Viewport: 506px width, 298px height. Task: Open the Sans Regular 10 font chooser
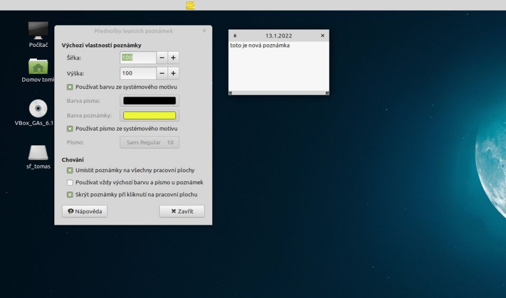pyautogui.click(x=149, y=142)
